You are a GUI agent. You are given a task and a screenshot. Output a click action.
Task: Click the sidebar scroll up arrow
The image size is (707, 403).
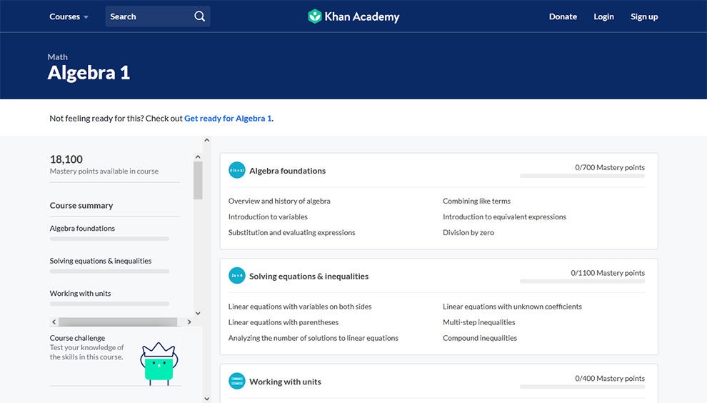point(198,157)
